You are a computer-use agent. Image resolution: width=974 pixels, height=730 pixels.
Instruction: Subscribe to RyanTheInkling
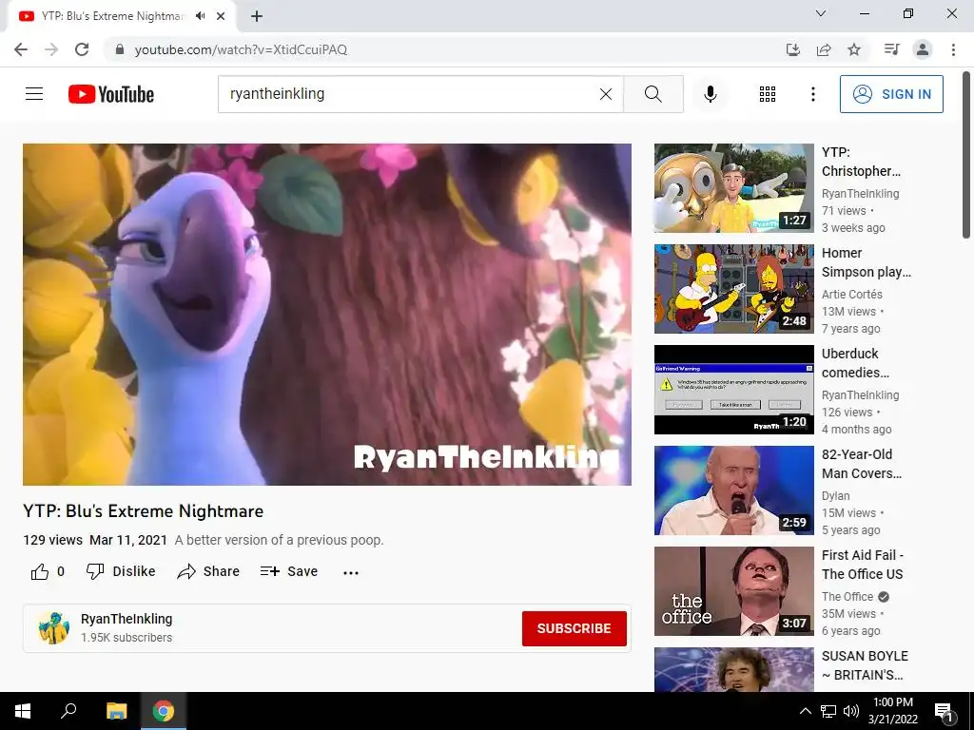coord(574,628)
